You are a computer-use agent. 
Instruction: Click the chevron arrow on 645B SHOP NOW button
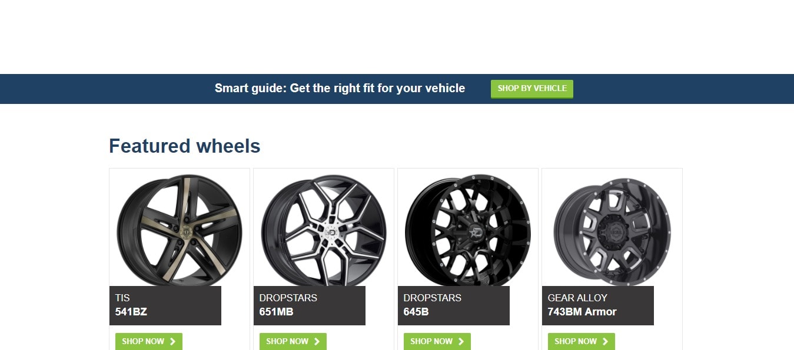tap(461, 341)
